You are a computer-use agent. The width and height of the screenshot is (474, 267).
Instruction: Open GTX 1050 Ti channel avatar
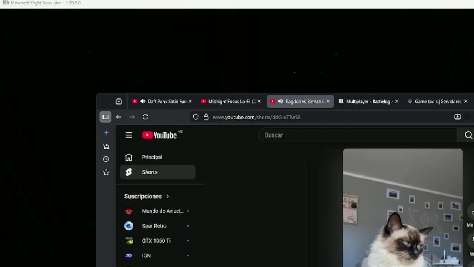click(128, 241)
